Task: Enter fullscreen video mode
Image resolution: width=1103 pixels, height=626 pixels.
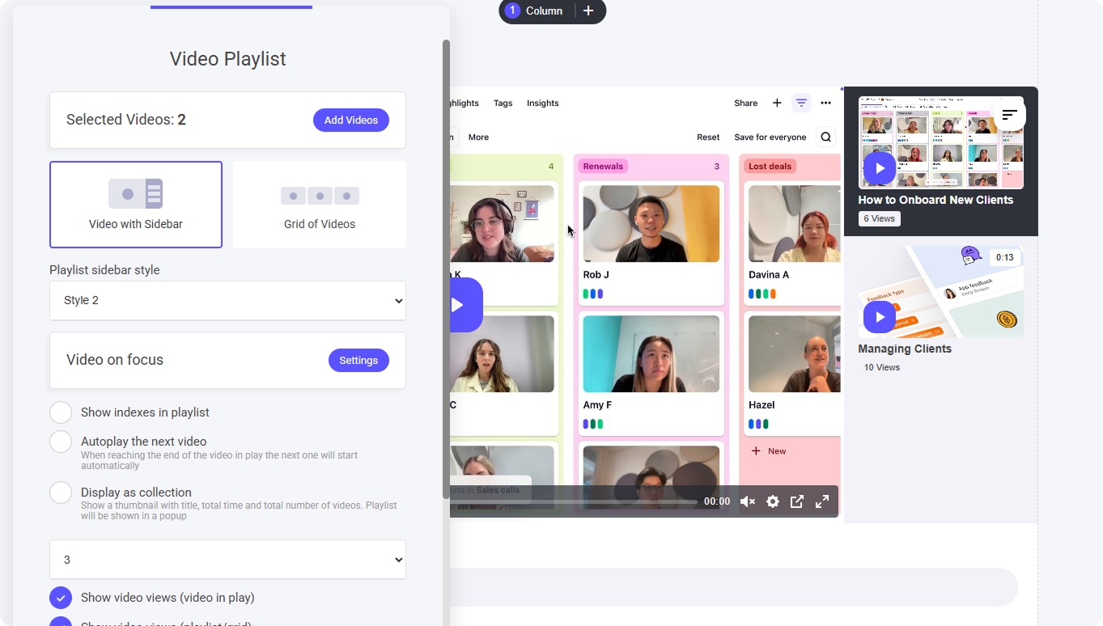Action: (822, 501)
